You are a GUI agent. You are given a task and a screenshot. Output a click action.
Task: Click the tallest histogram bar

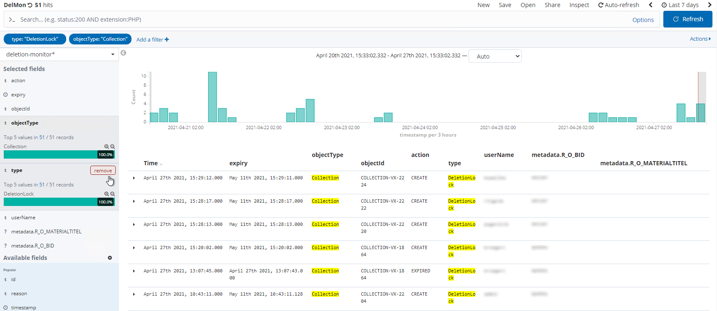212,97
